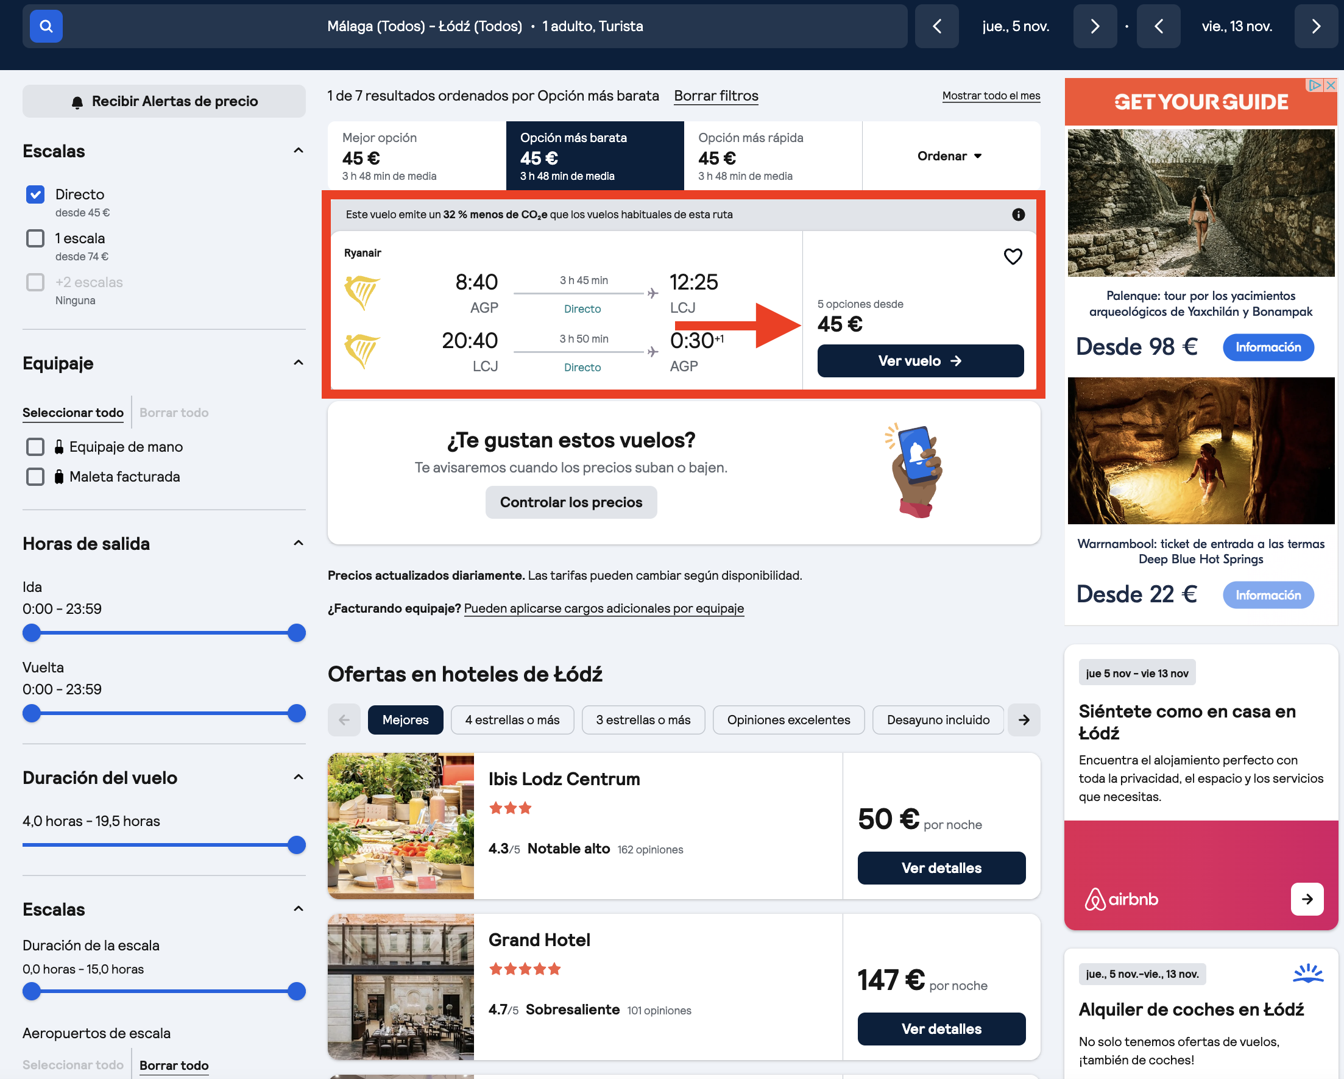Image resolution: width=1344 pixels, height=1079 pixels.
Task: Click the AdChoices icon on the ad
Action: (1315, 85)
